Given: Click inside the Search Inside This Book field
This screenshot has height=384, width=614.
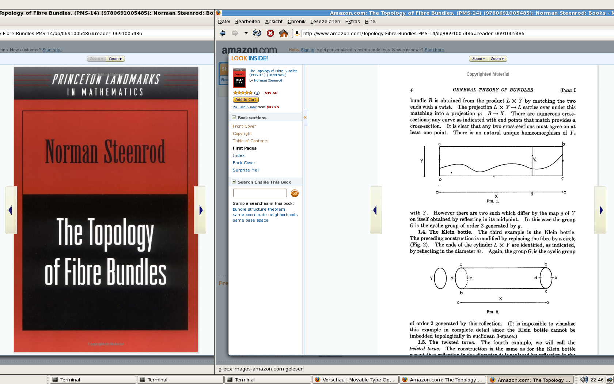Looking at the screenshot, I should coord(260,193).
